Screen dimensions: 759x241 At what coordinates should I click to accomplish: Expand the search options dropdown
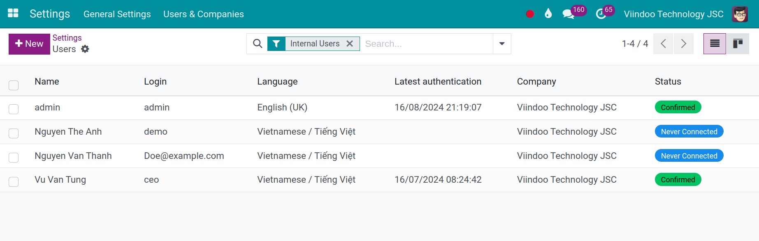tap(502, 44)
